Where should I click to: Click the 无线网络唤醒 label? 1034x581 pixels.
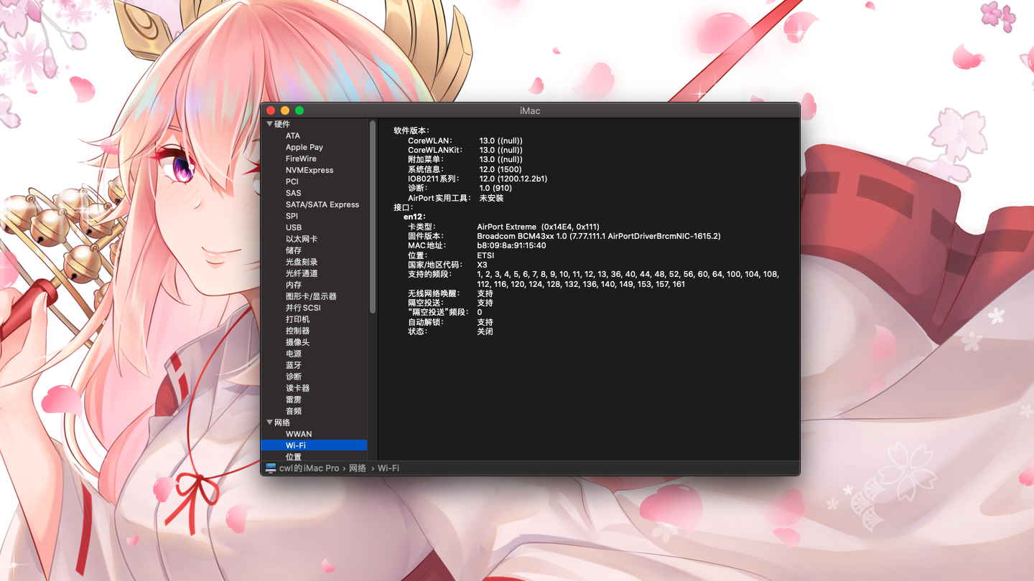coord(433,293)
